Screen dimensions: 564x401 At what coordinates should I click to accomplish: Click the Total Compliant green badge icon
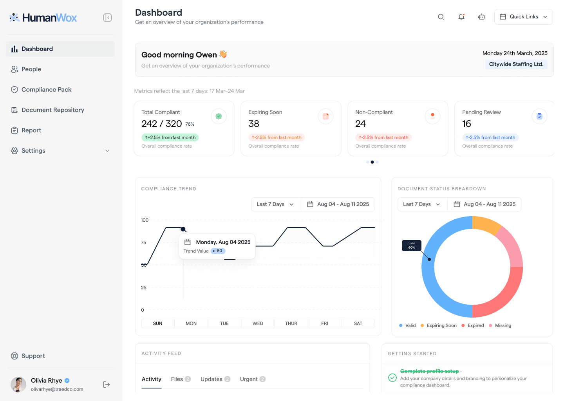pyautogui.click(x=219, y=116)
